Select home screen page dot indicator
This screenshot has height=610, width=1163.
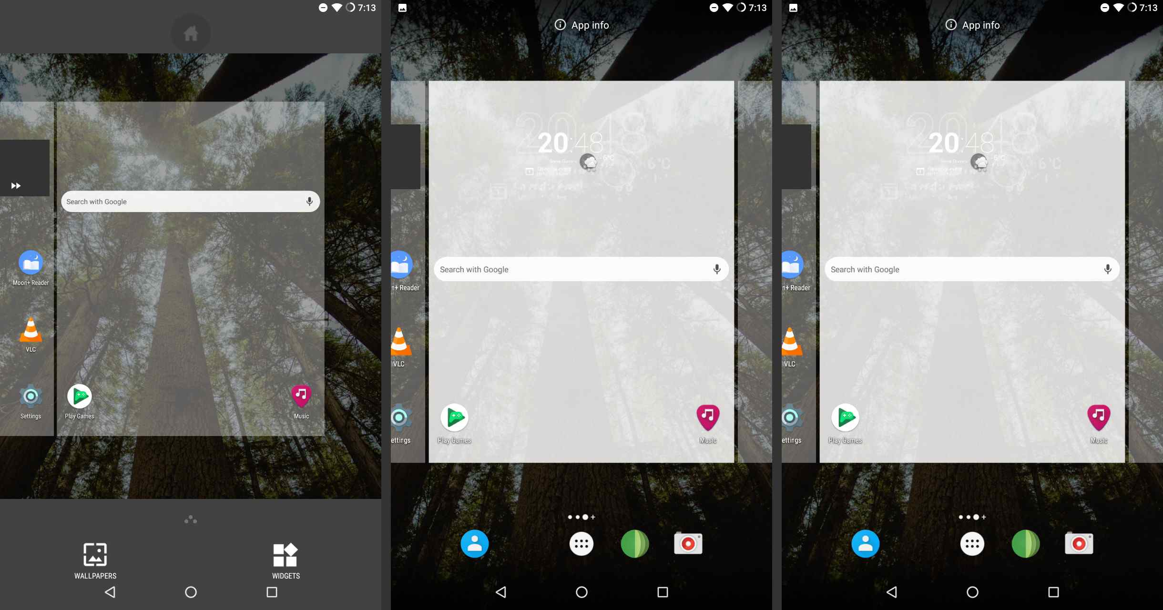tap(581, 515)
